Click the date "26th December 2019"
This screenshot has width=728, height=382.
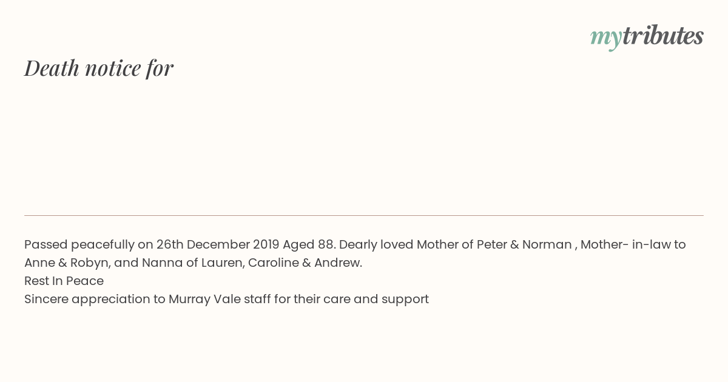(x=218, y=244)
